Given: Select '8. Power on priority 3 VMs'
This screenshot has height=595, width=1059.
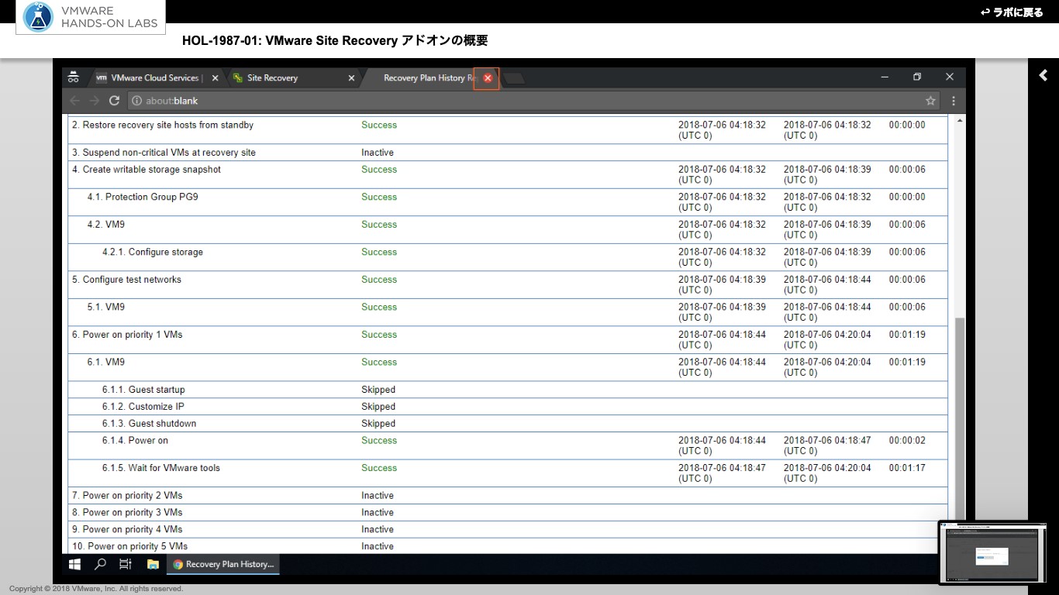Looking at the screenshot, I should [508, 513].
